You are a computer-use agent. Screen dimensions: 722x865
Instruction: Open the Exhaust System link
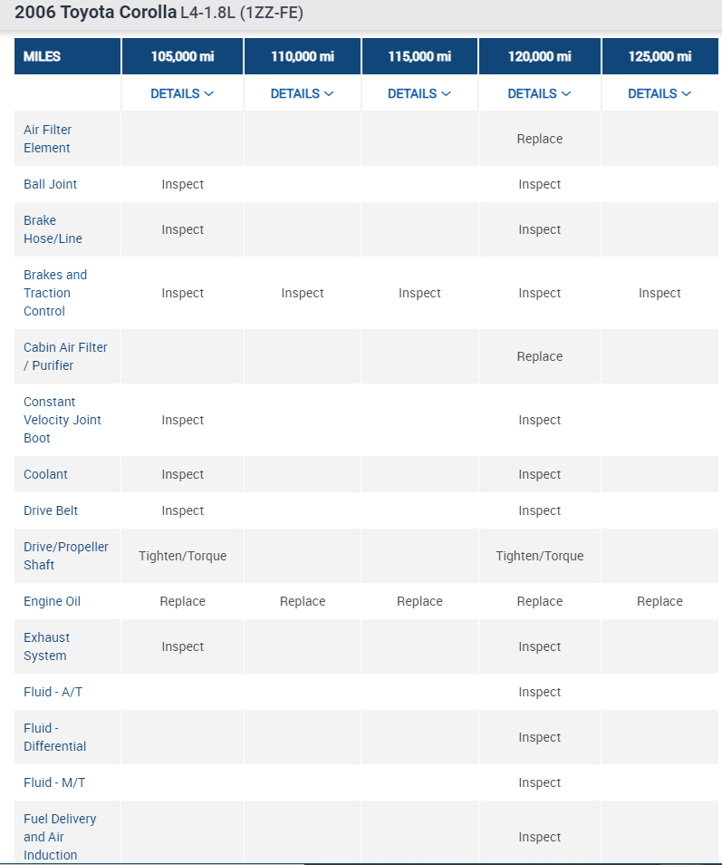click(46, 646)
